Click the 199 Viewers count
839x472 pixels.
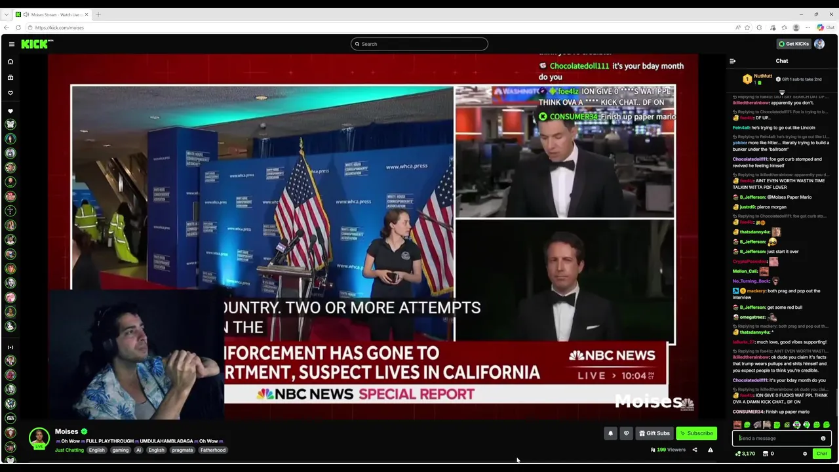pyautogui.click(x=668, y=450)
